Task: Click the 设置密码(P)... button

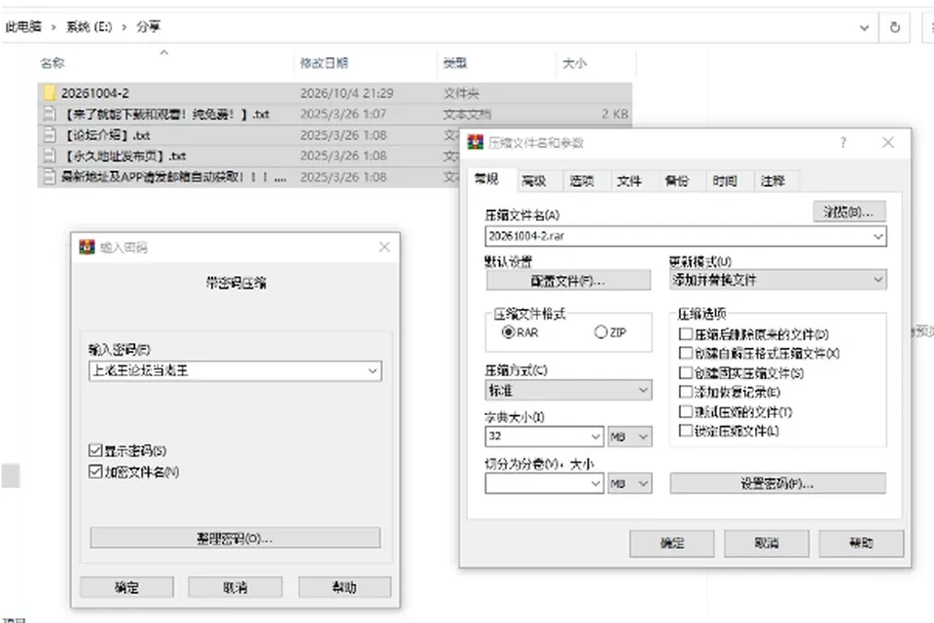Action: (777, 483)
